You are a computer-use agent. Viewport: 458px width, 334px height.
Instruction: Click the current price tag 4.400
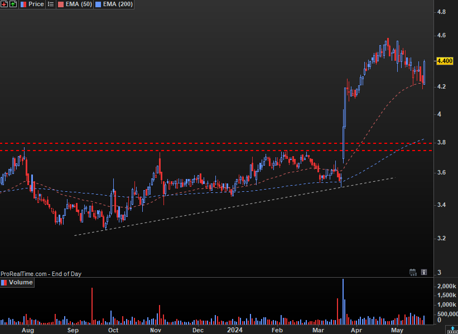445,61
